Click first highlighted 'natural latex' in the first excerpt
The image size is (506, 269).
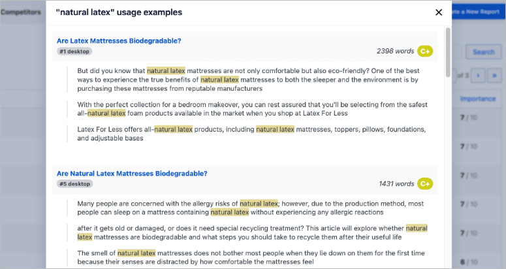coord(166,71)
